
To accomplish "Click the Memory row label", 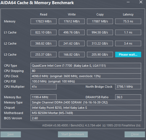I will (10, 21).
